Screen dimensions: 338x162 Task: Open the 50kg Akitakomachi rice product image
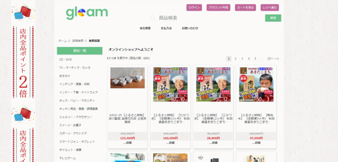pyautogui.click(x=256, y=84)
